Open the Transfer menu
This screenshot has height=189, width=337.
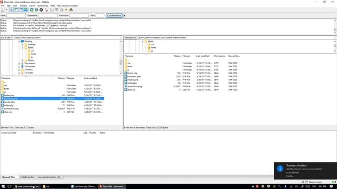point(23,6)
